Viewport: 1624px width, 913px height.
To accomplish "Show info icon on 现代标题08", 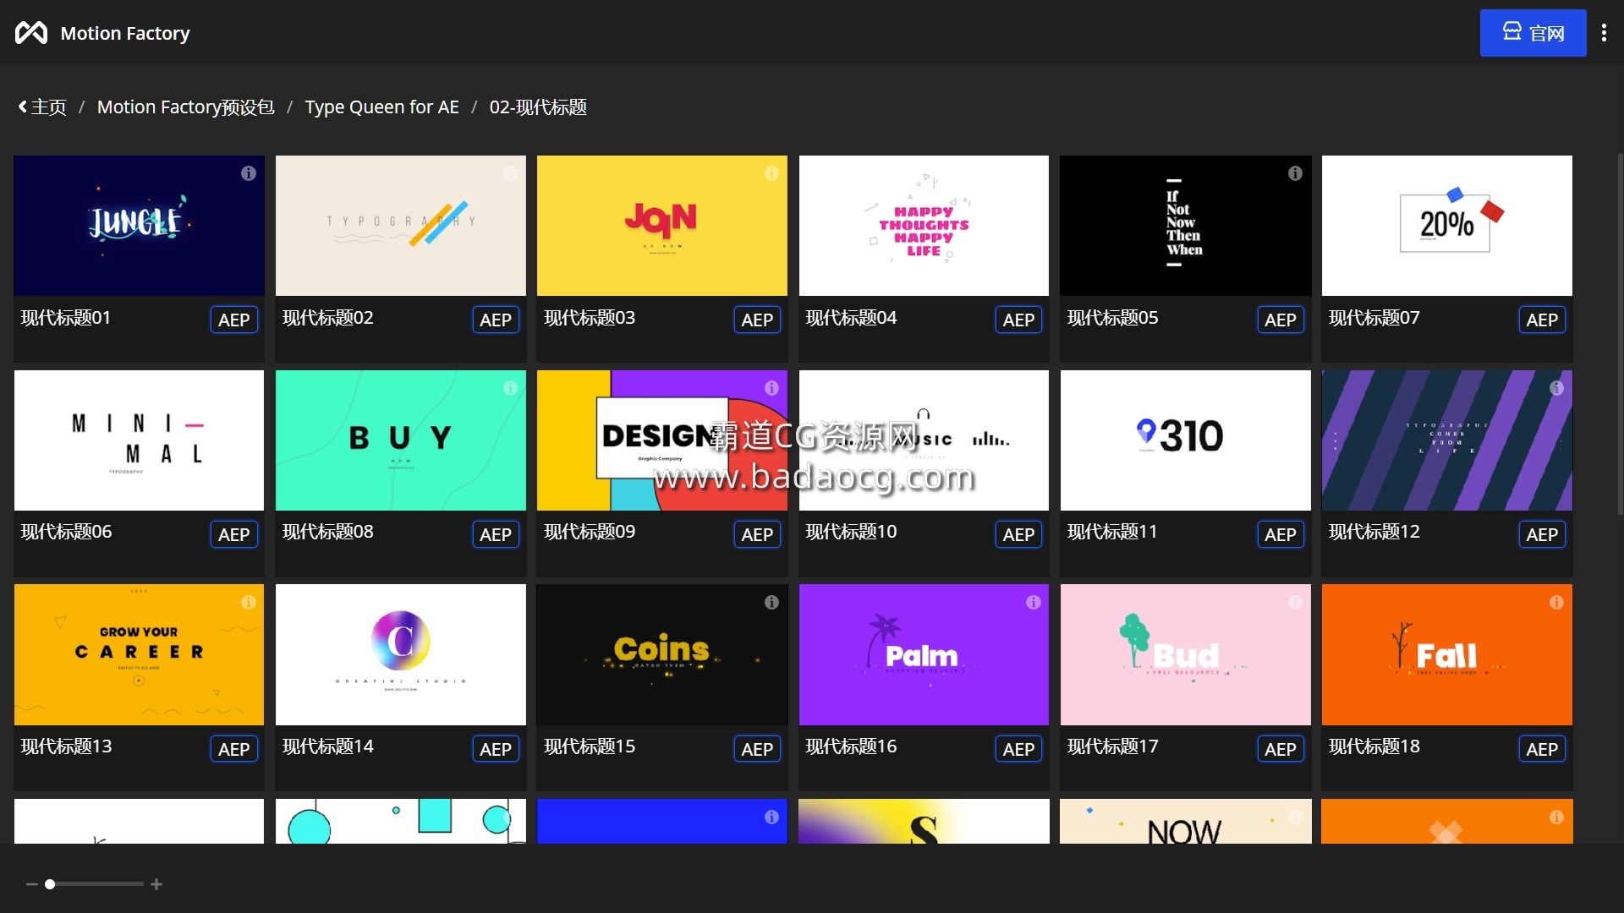I will (x=510, y=388).
